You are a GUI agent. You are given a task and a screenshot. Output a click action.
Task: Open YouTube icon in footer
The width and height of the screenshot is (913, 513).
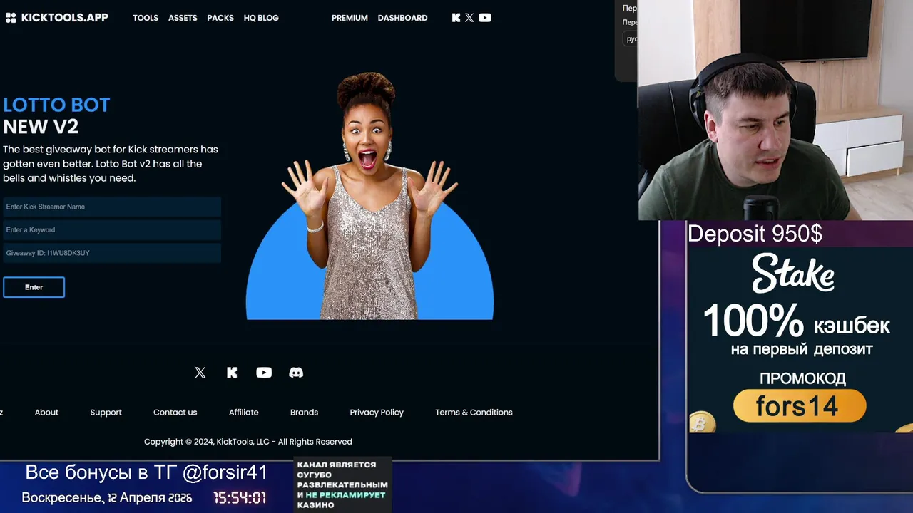click(x=264, y=373)
